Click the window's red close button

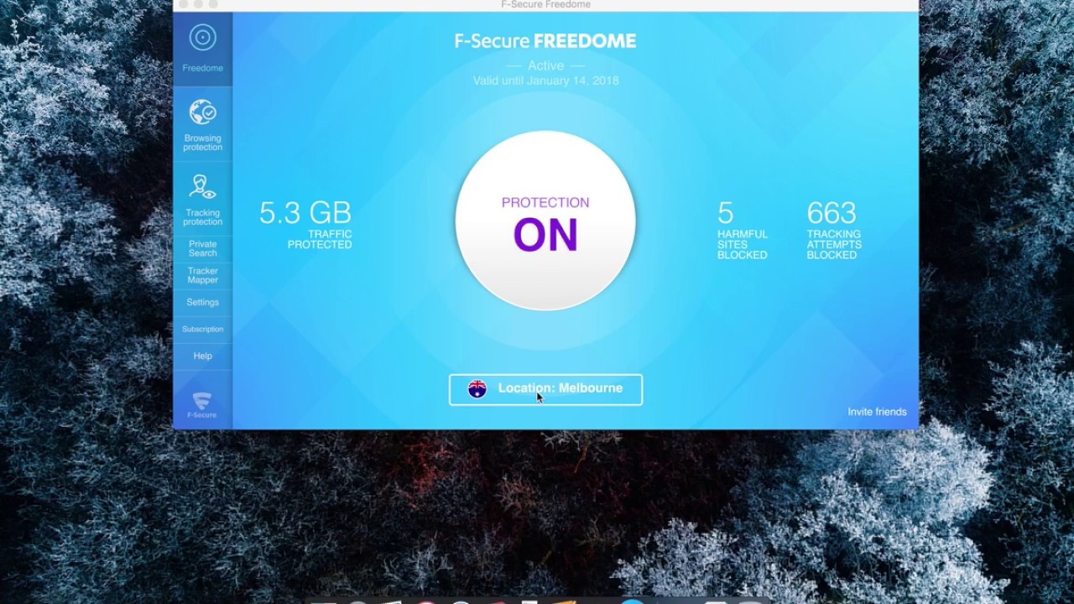(183, 4)
